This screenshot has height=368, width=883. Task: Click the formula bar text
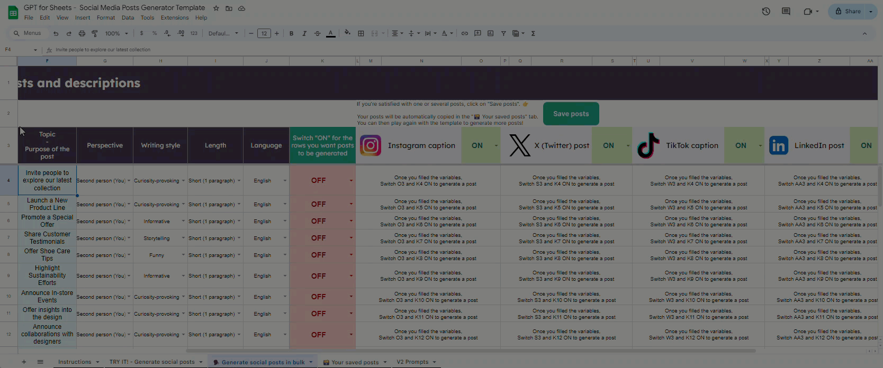pos(103,50)
